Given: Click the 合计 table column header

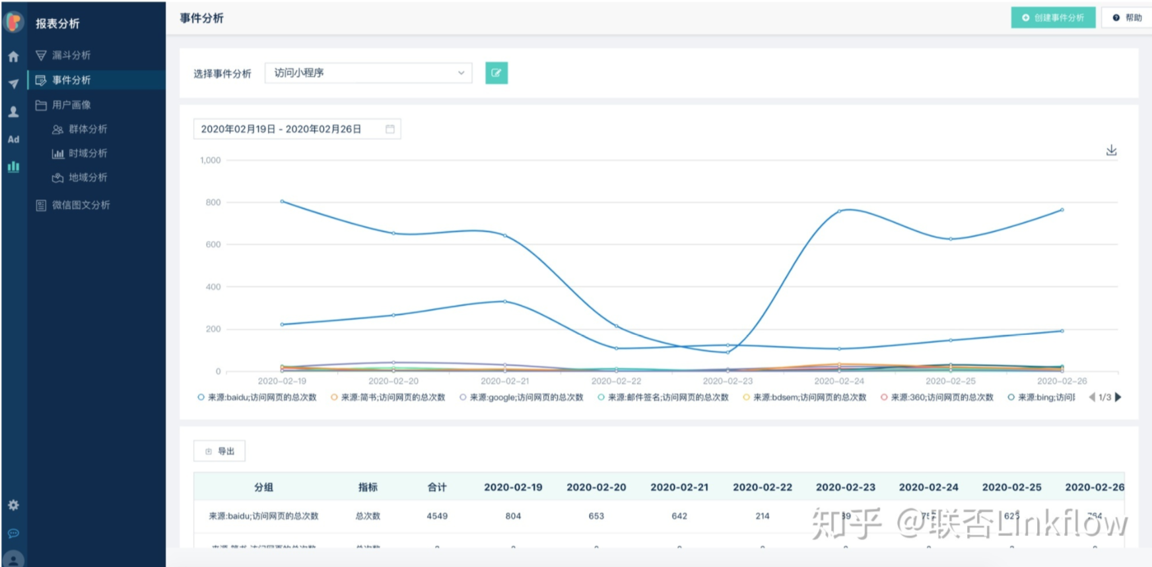Looking at the screenshot, I should pos(437,487).
